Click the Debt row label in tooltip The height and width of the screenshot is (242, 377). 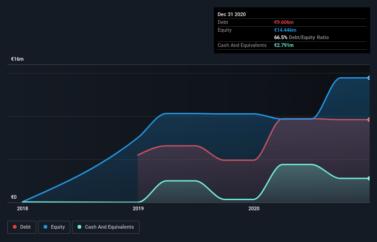223,22
